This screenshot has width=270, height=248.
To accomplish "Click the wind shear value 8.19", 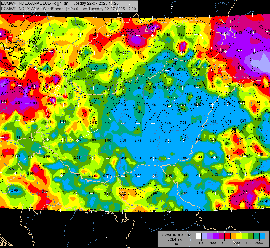I will coord(51,33).
